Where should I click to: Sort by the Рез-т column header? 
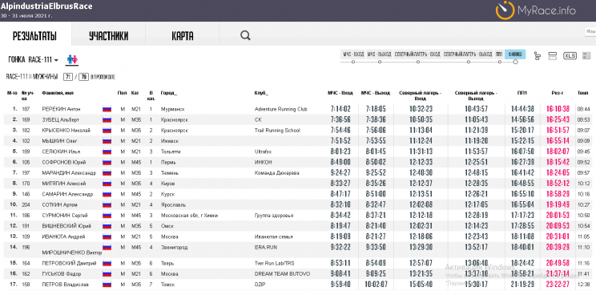(558, 92)
